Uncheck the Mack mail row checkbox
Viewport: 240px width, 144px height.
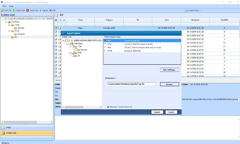click(56, 28)
